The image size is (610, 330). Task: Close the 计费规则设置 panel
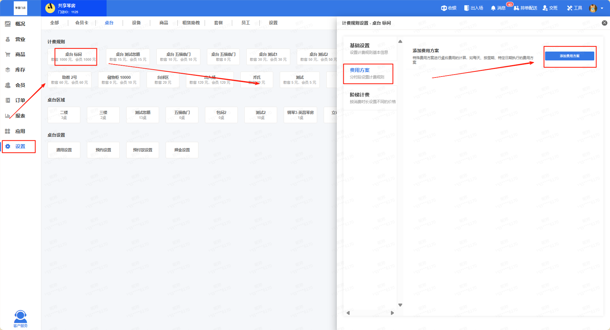pyautogui.click(x=604, y=23)
